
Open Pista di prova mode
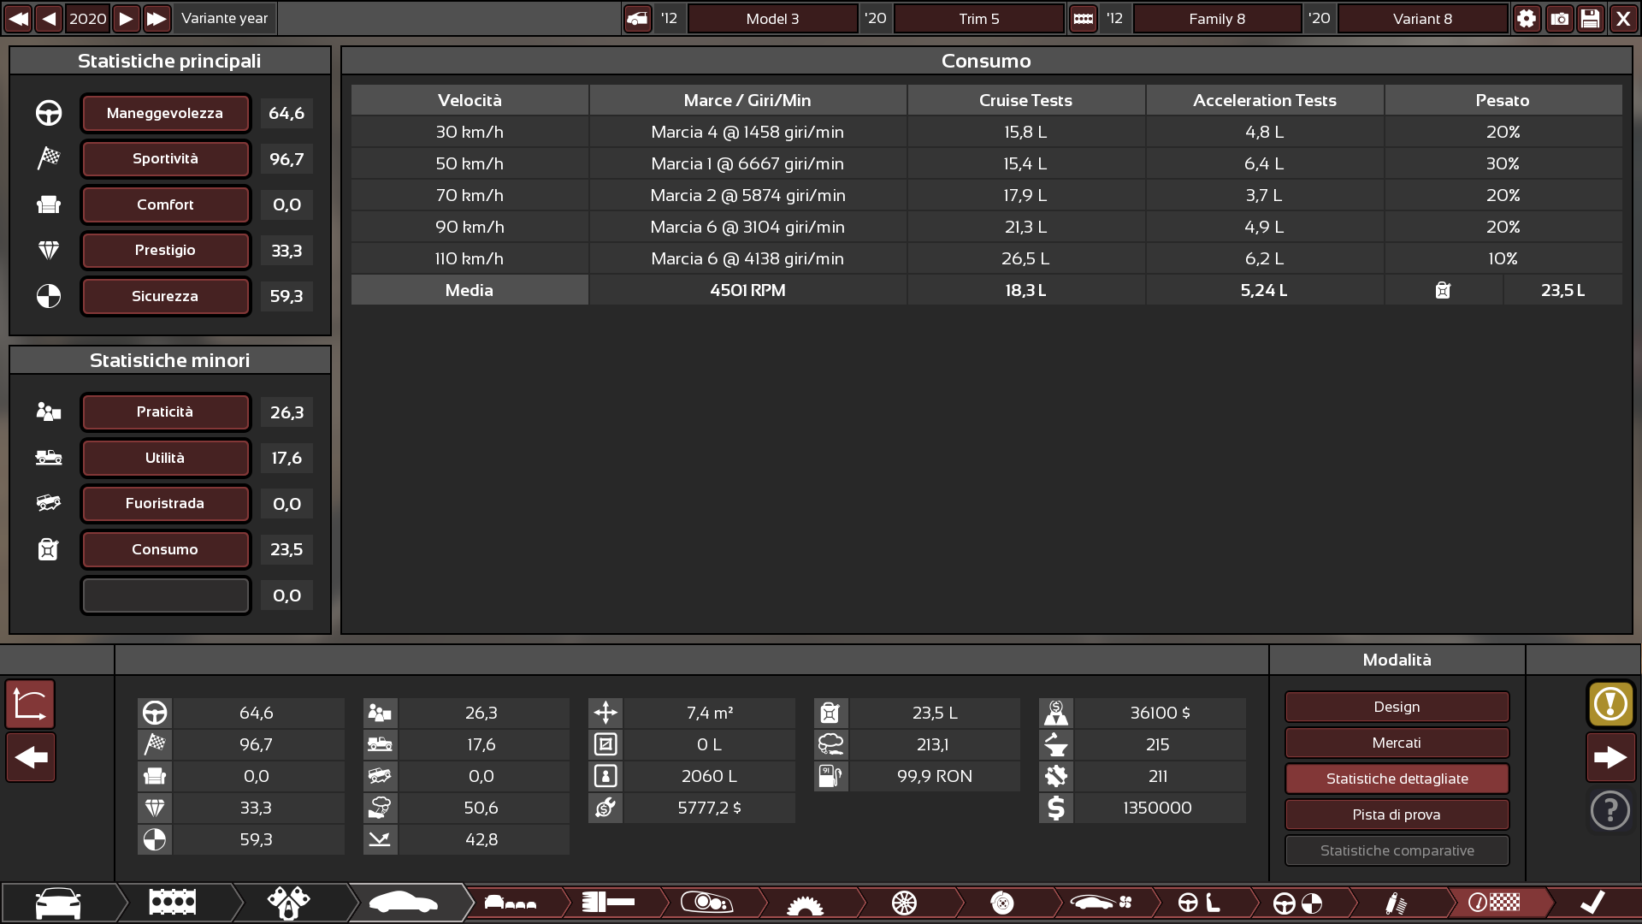[1396, 814]
